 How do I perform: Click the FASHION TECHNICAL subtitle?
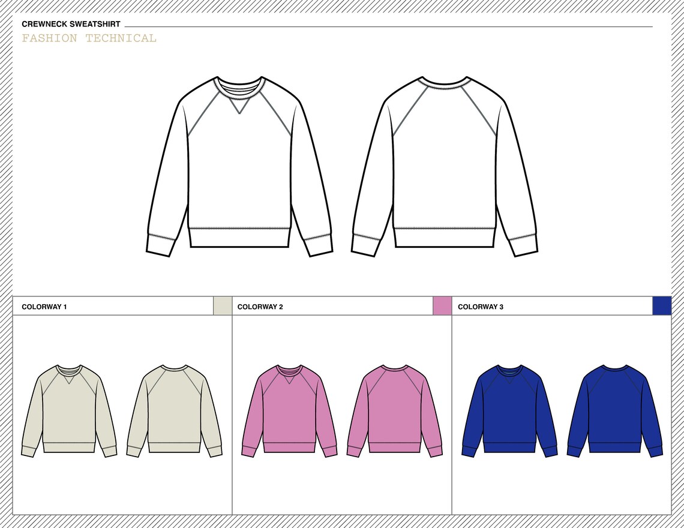tap(89, 38)
